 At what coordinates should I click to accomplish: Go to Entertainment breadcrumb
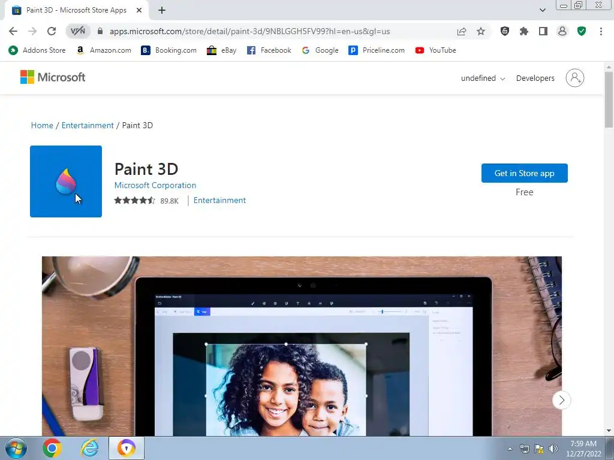coord(88,125)
